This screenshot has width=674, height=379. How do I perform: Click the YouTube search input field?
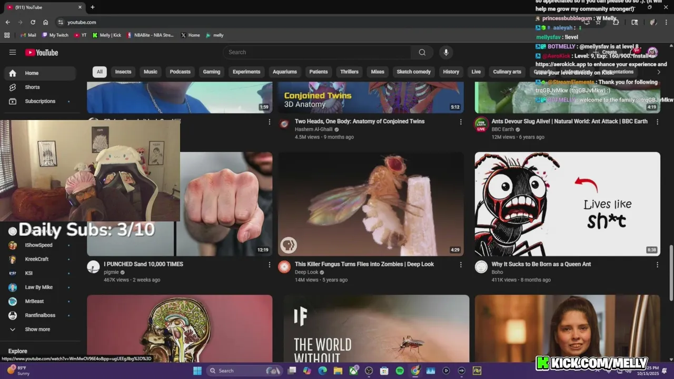tap(319, 52)
